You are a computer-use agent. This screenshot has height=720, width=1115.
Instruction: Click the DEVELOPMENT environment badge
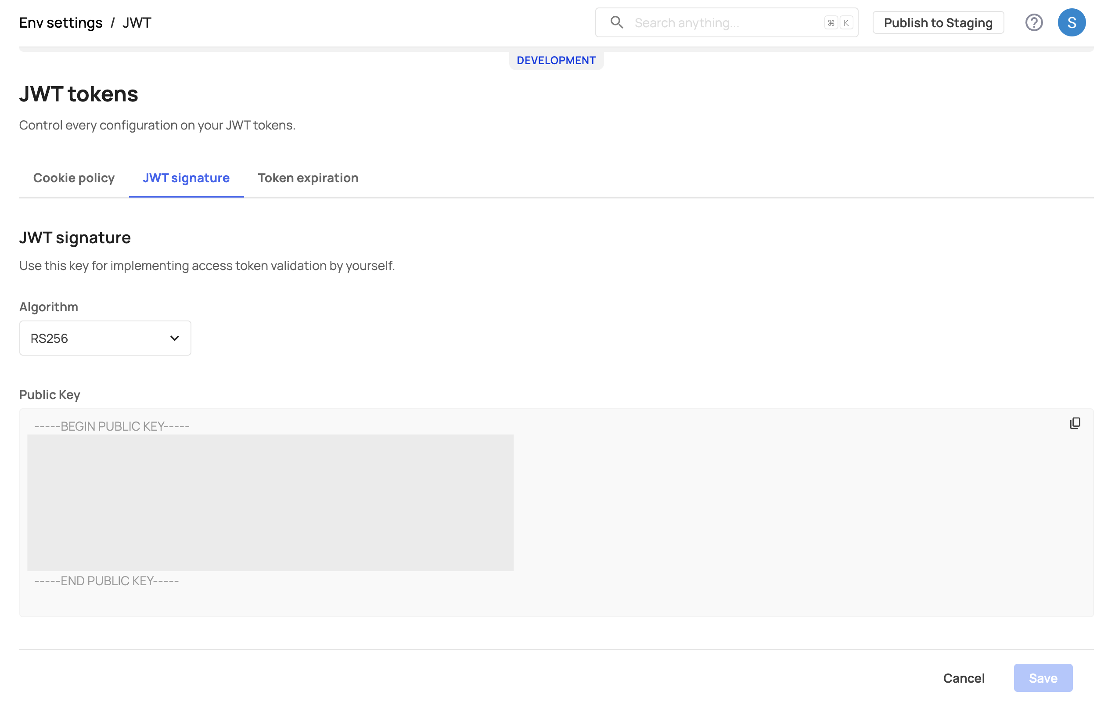click(x=556, y=60)
